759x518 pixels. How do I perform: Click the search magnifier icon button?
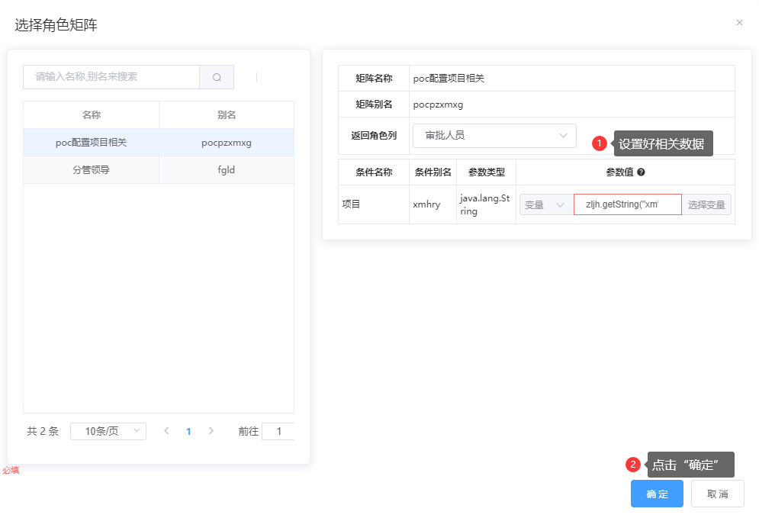[217, 77]
